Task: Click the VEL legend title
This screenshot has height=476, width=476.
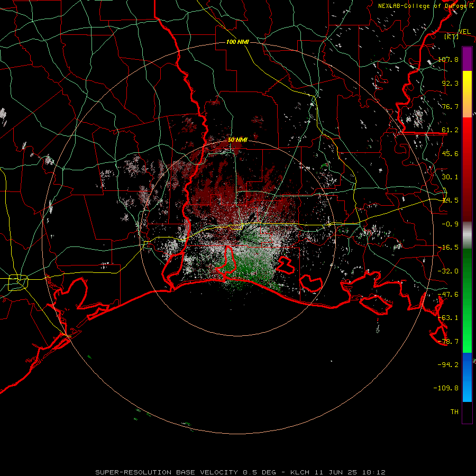Action: pos(464,32)
